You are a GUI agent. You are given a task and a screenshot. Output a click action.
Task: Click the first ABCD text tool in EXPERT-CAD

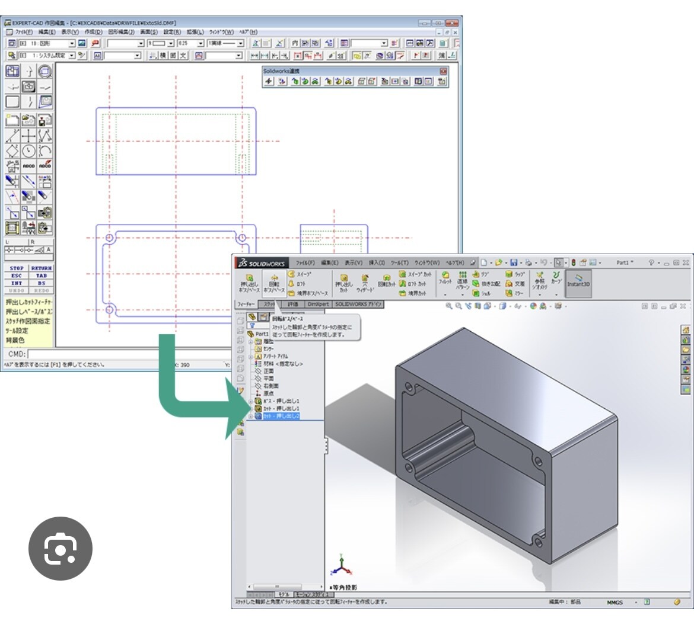(28, 166)
